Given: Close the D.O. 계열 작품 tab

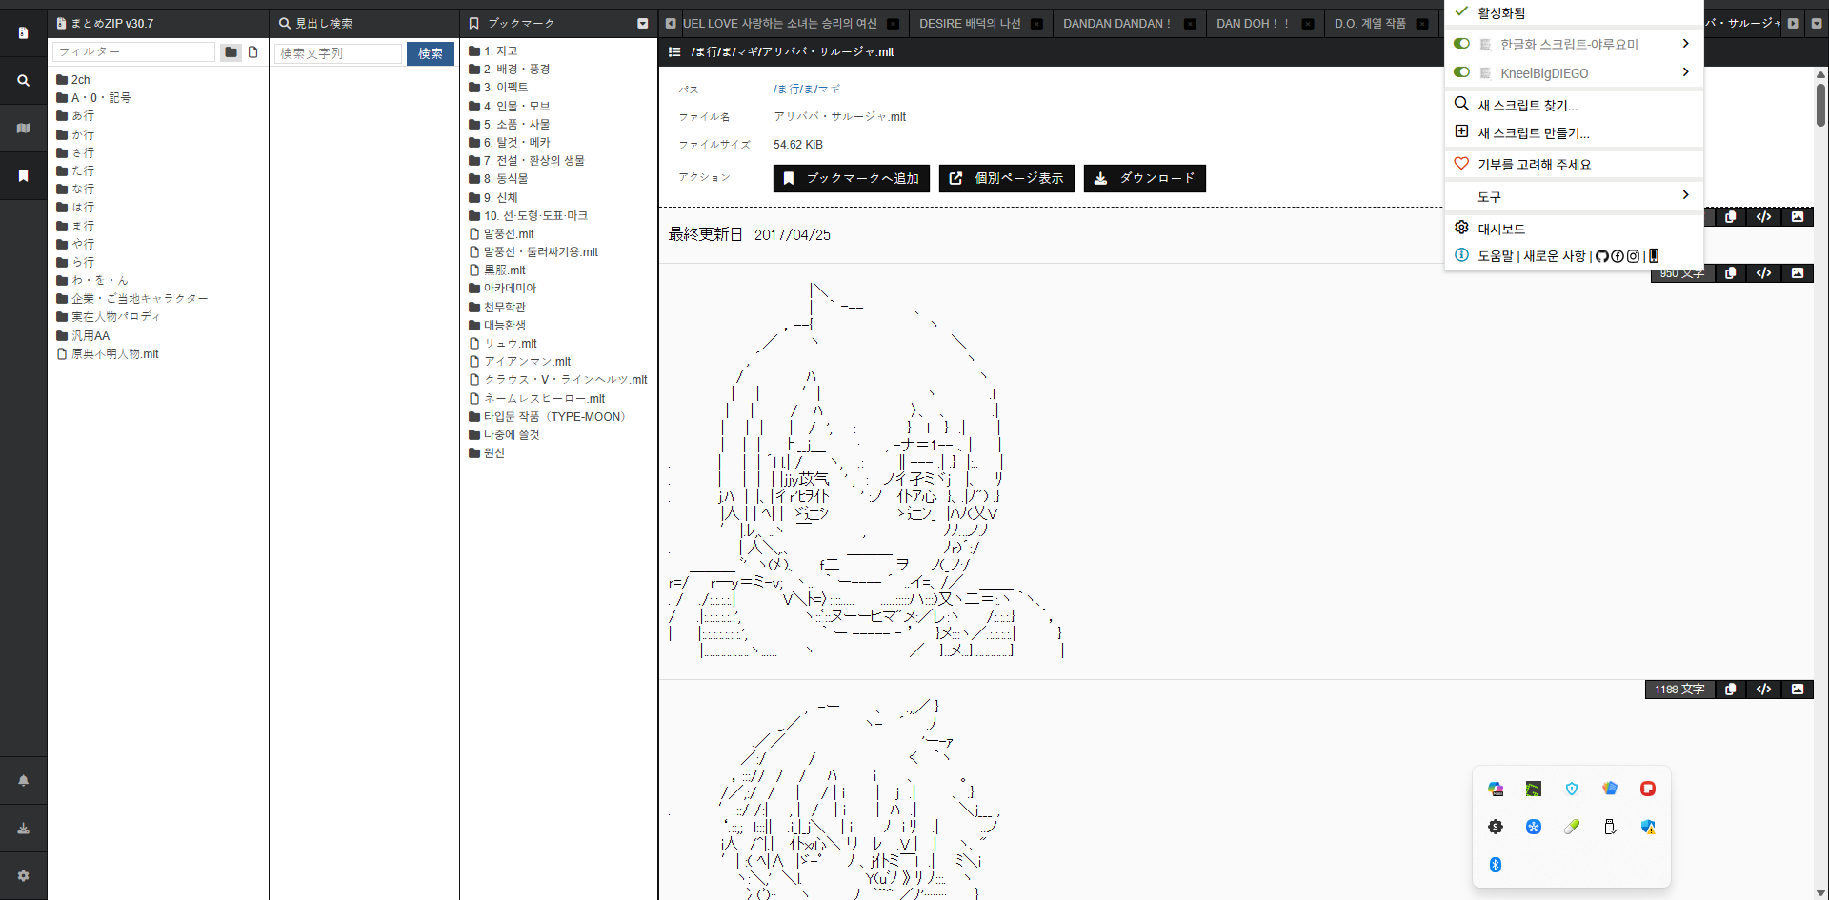Looking at the screenshot, I should click(1422, 24).
